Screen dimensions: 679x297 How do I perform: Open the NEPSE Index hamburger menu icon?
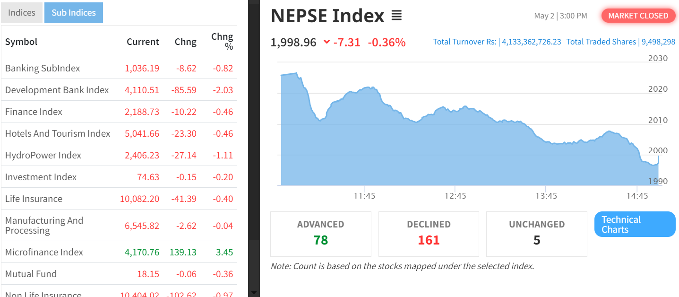pos(396,16)
